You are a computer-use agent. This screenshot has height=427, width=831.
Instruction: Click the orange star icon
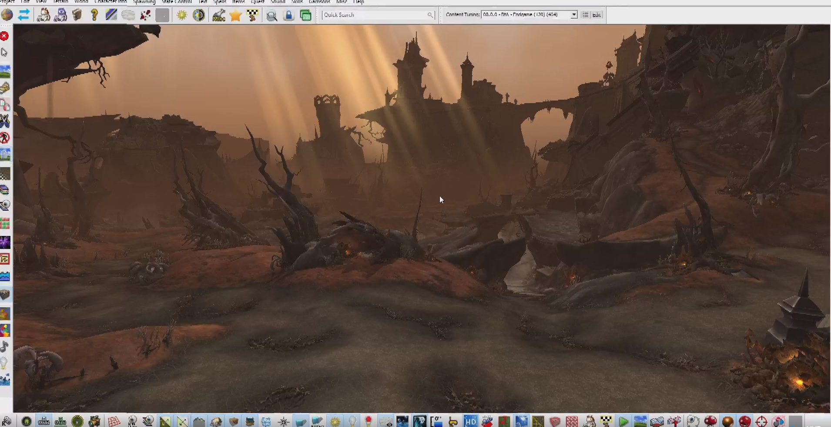point(235,15)
